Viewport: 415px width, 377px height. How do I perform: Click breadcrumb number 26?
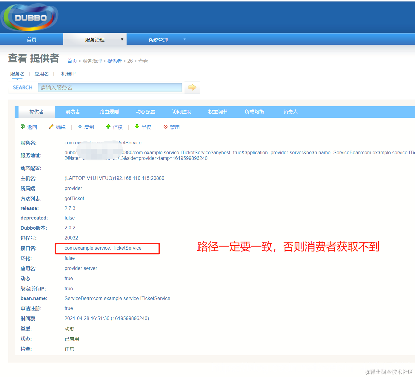(x=130, y=61)
